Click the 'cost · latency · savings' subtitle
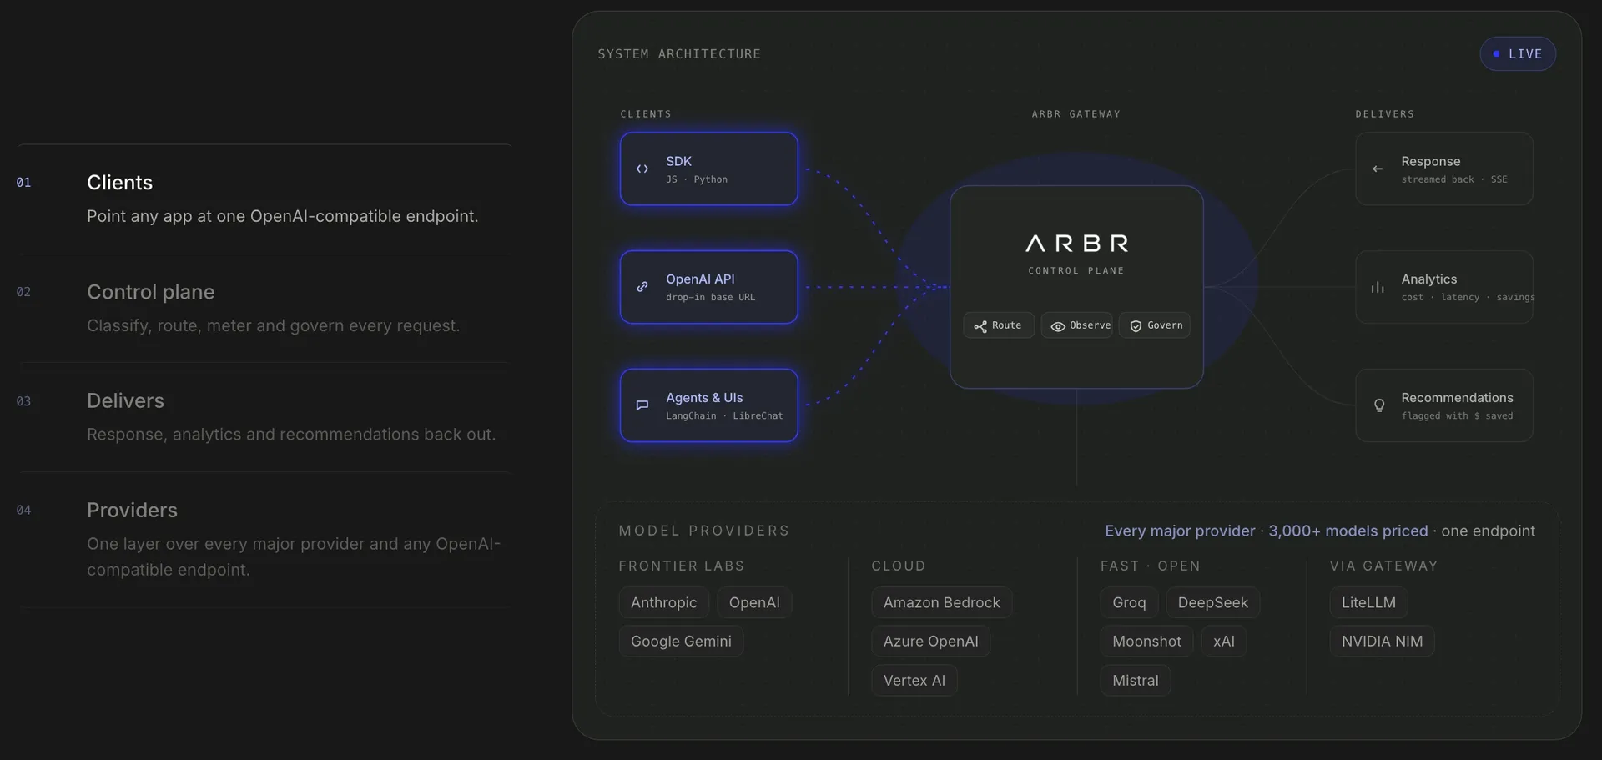 [x=1468, y=298]
